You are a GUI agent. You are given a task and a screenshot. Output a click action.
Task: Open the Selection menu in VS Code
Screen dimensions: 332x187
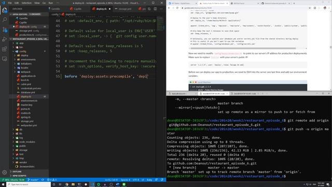coord(26,3)
